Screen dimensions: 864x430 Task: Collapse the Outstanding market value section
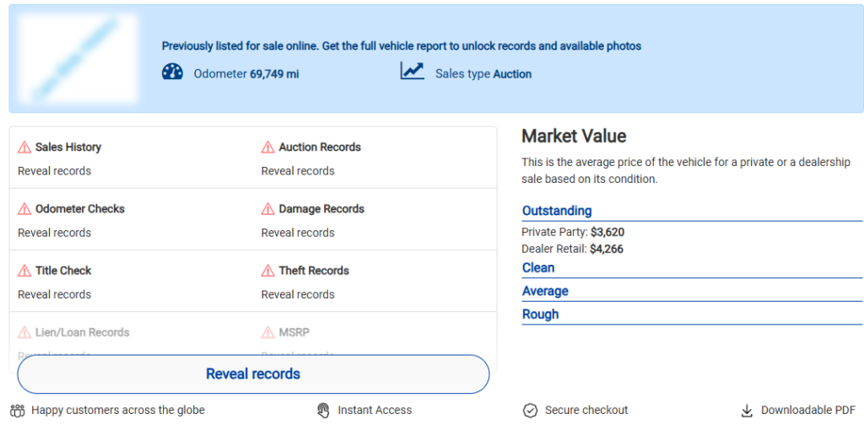(x=692, y=211)
